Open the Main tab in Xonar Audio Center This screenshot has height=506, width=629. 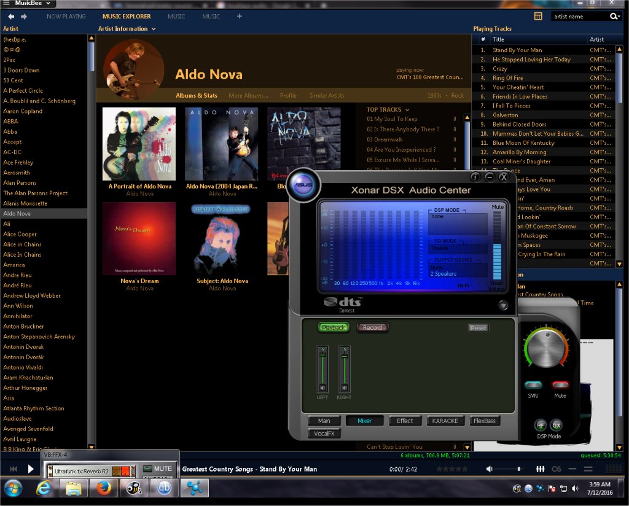click(324, 421)
